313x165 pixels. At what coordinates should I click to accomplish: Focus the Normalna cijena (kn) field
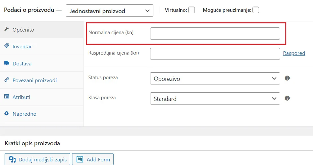point(215,34)
